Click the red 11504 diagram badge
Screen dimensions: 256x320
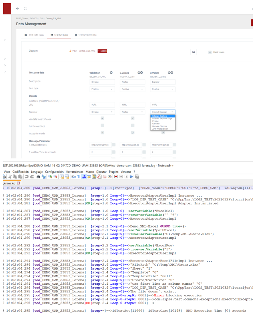click(102, 51)
